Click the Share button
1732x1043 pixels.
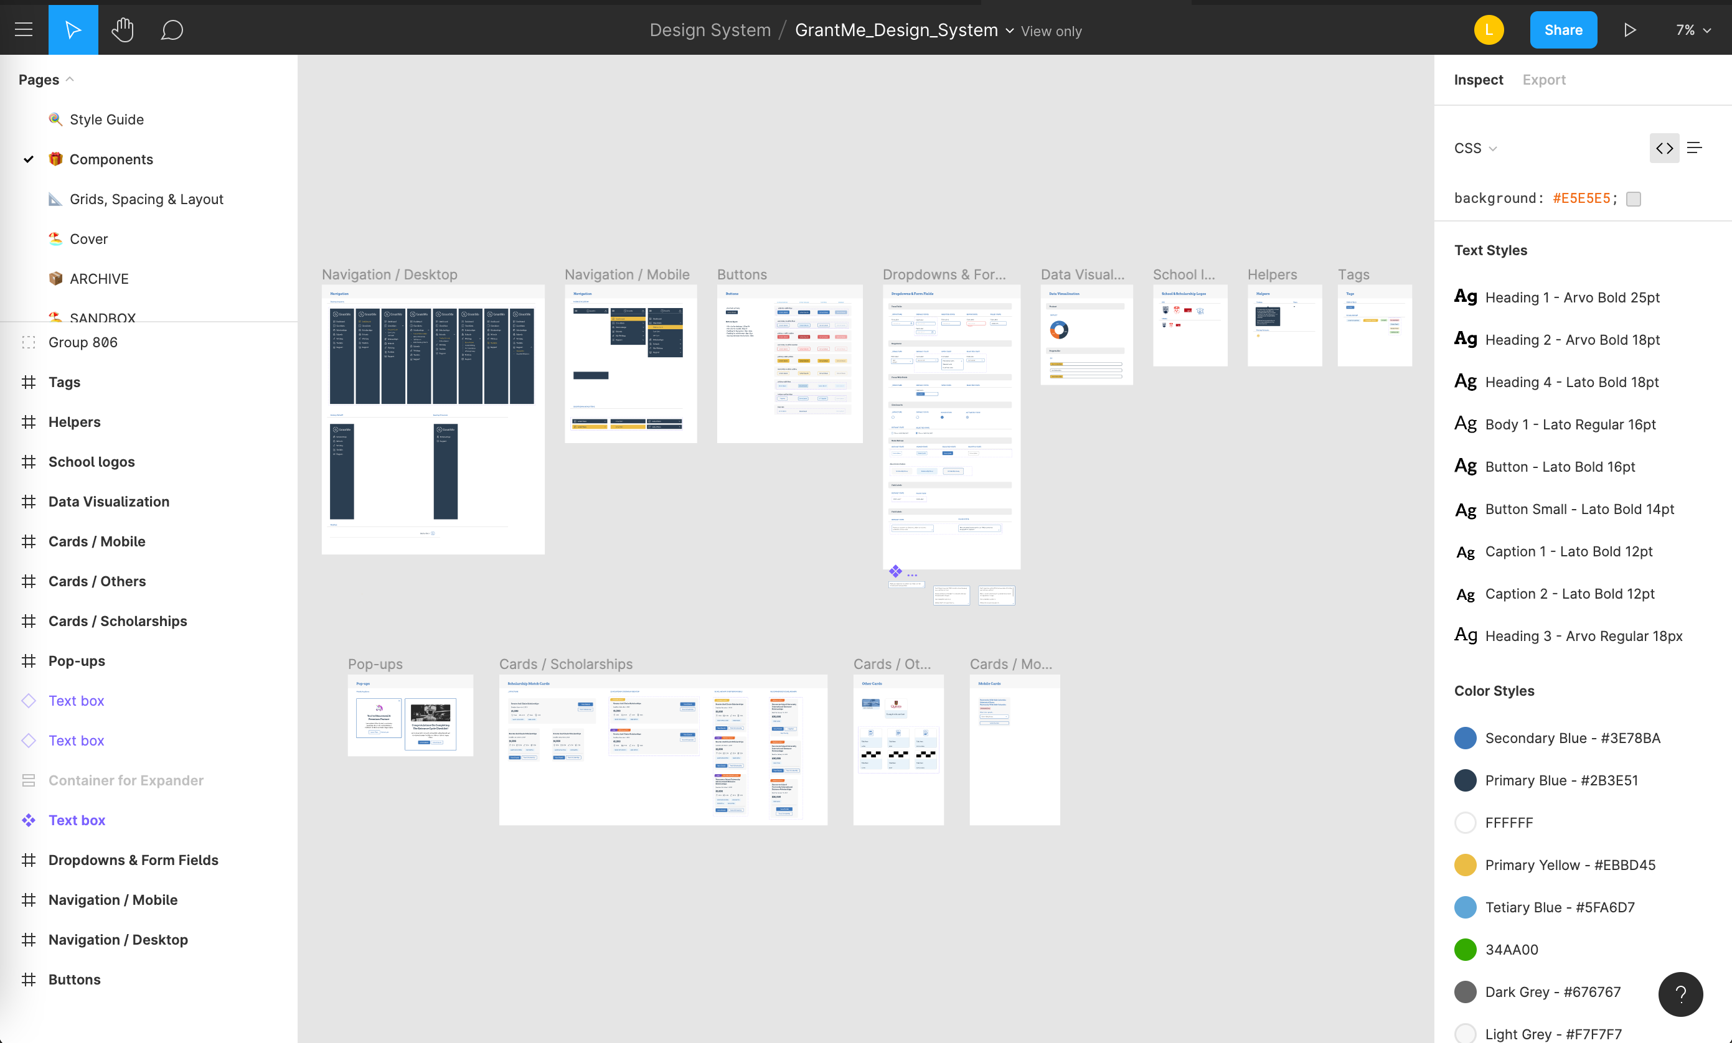tap(1563, 29)
